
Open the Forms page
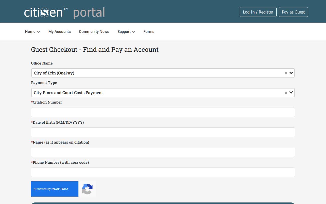tap(149, 32)
